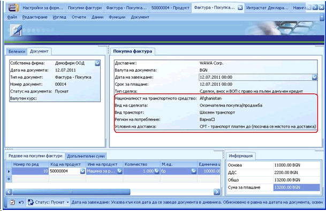Open the Дата на завеждане date dropdown
The width and height of the screenshot is (326, 211).
[314, 77]
